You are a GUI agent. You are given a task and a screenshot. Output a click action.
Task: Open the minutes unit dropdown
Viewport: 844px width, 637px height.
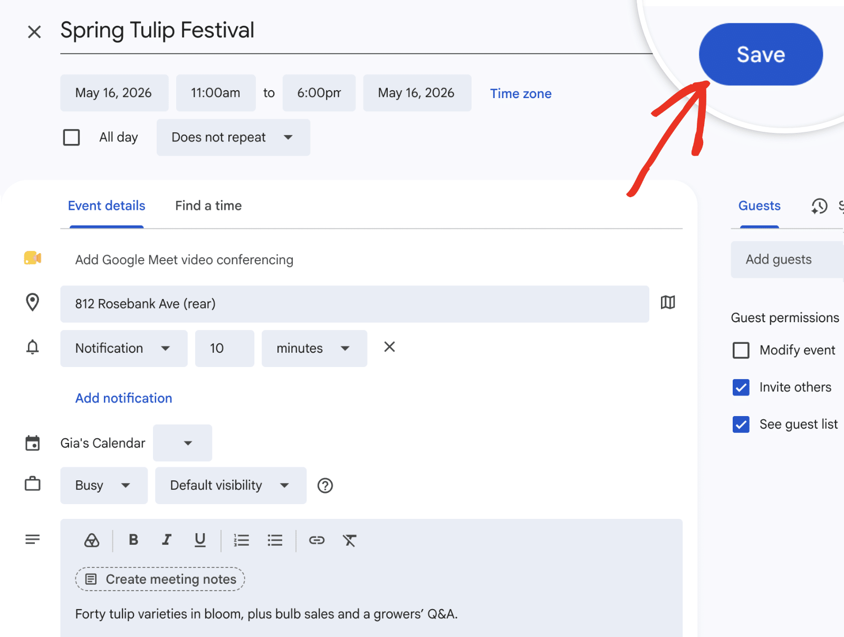click(x=314, y=348)
